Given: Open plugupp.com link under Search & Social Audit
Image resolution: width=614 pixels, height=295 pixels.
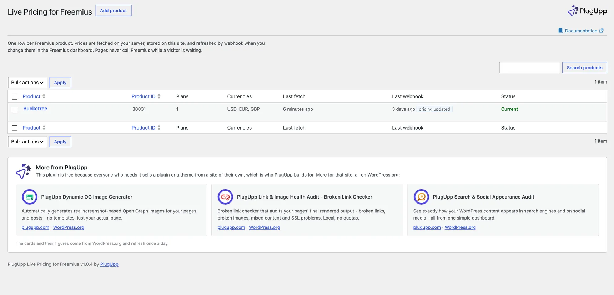Looking at the screenshot, I should click(427, 227).
